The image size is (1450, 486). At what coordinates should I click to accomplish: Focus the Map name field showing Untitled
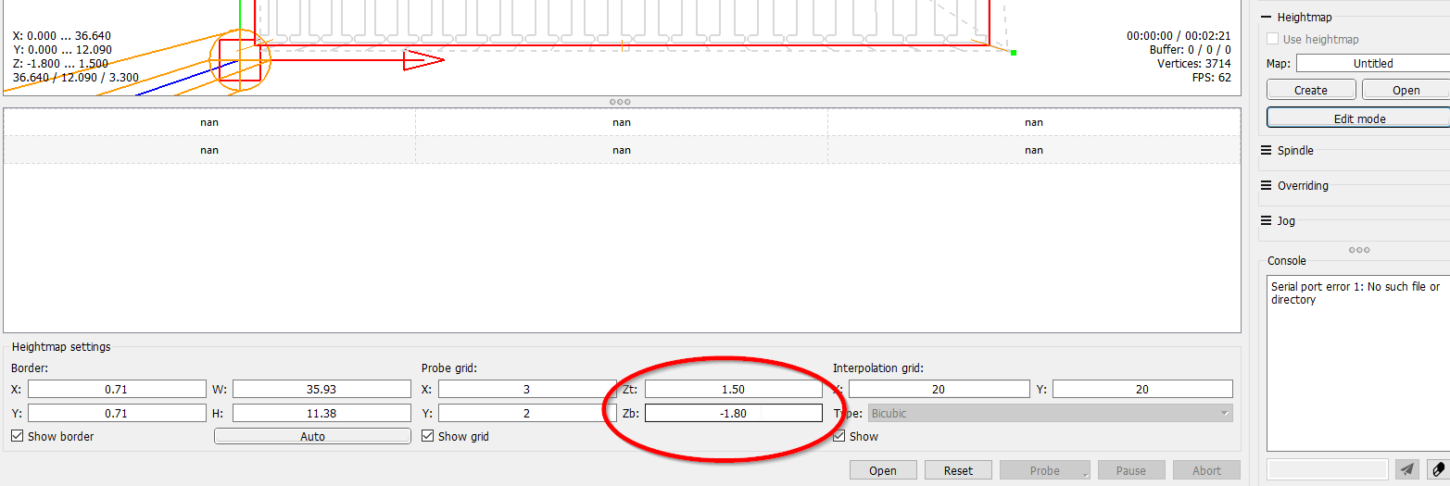[1373, 63]
